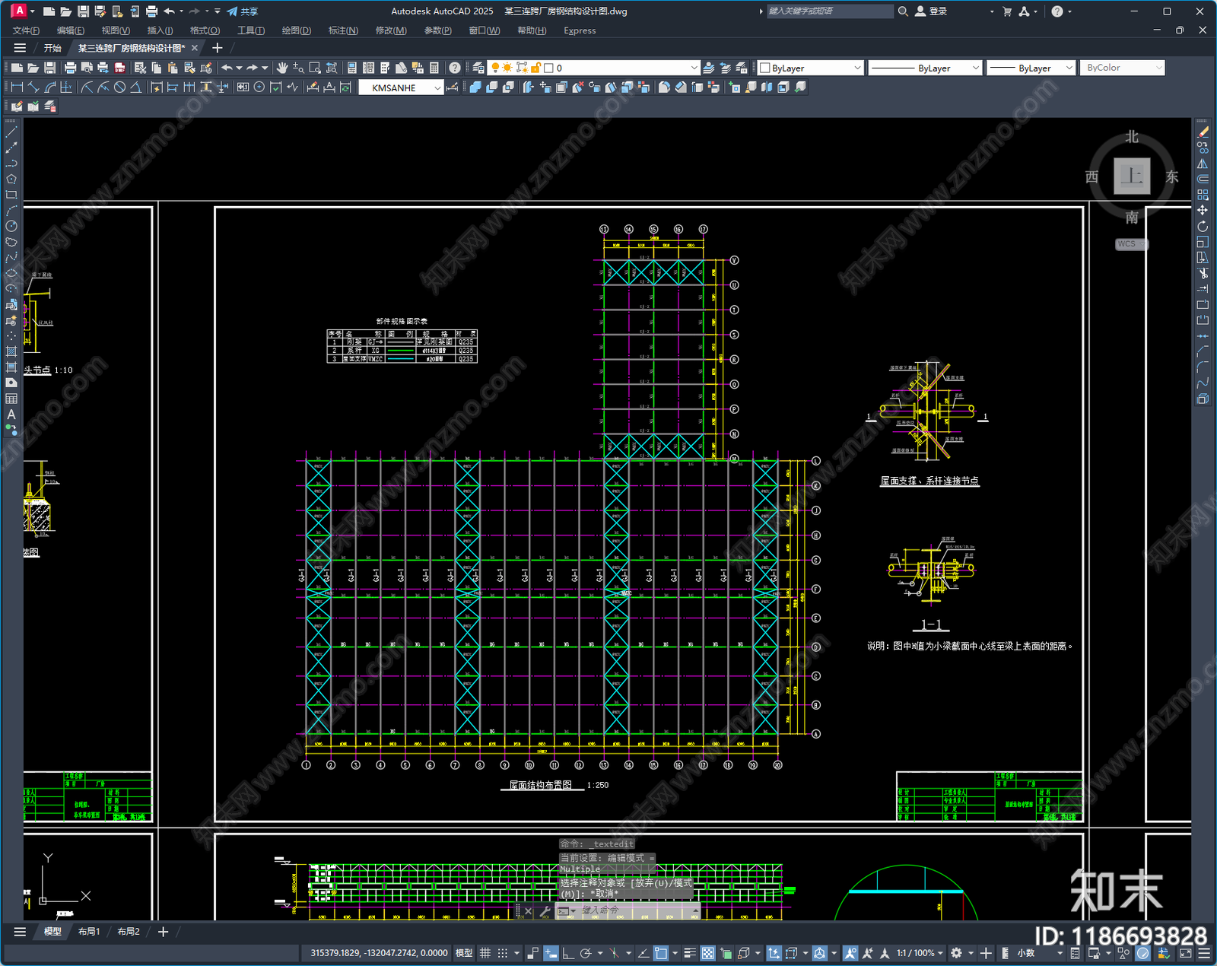Click the command line input field
The image size is (1217, 966).
[x=635, y=910]
